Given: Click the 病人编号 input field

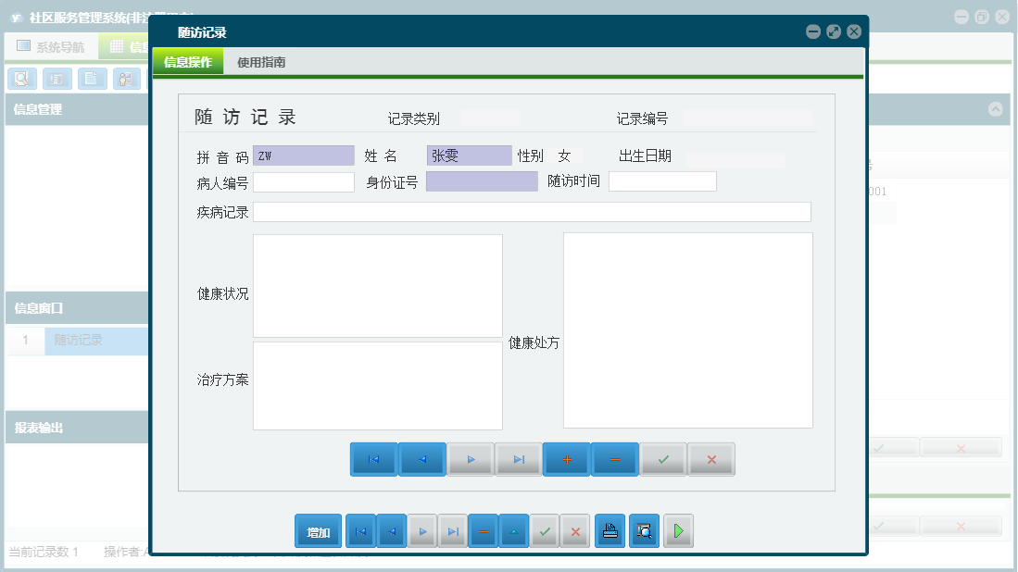Looking at the screenshot, I should pos(303,181).
